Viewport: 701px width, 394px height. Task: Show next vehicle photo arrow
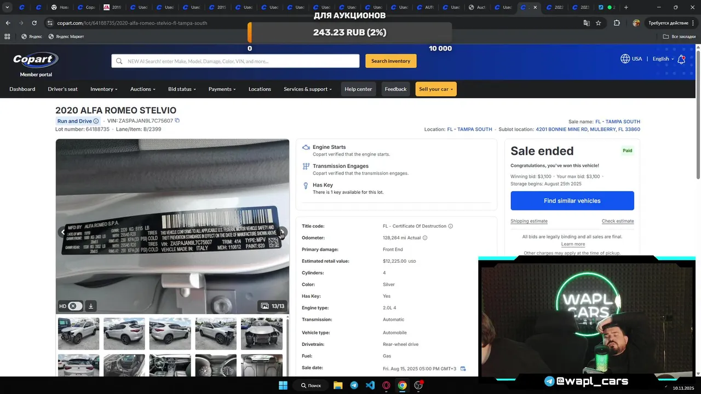tap(282, 232)
